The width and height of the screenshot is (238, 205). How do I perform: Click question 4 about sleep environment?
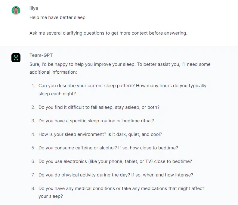100,134
